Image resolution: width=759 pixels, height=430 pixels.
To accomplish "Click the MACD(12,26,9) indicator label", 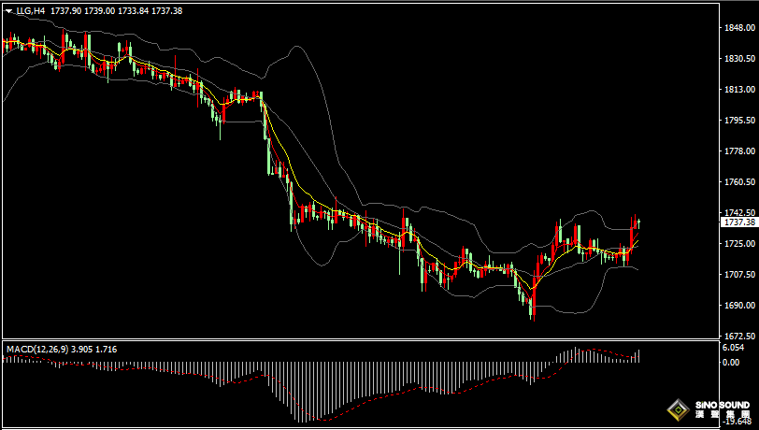I will (37, 349).
